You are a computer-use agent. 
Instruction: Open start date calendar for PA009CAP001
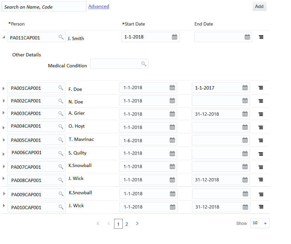click(173, 194)
